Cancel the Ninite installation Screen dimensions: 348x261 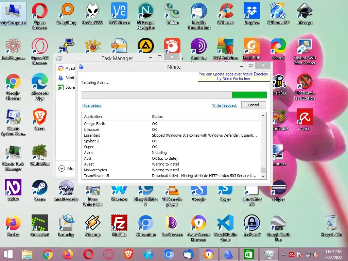[x=254, y=105]
